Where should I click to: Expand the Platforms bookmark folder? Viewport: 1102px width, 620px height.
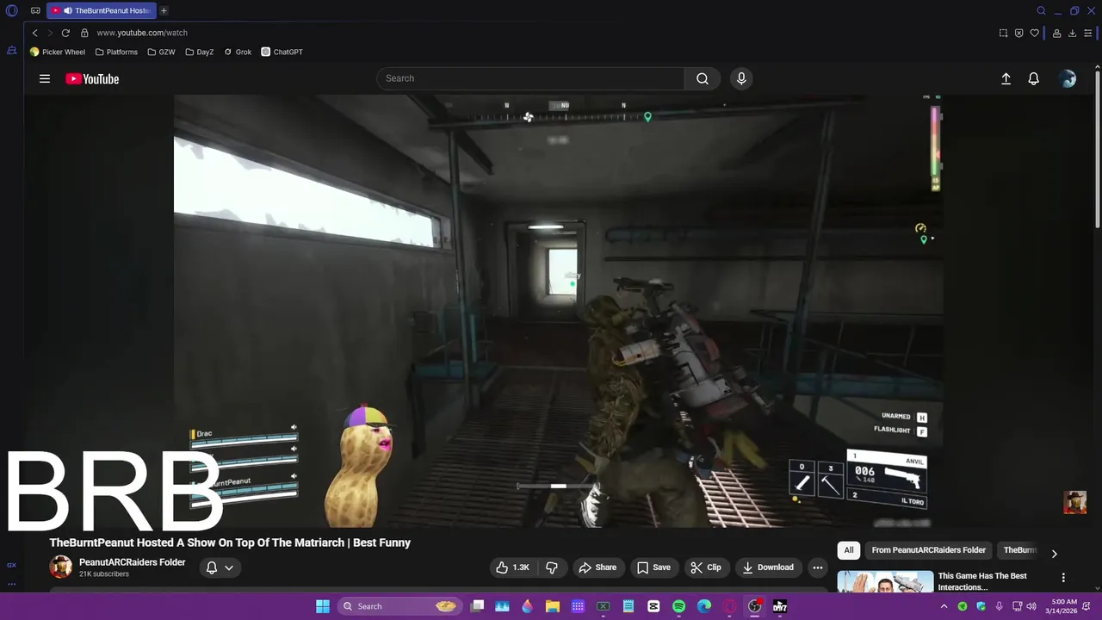coord(116,52)
